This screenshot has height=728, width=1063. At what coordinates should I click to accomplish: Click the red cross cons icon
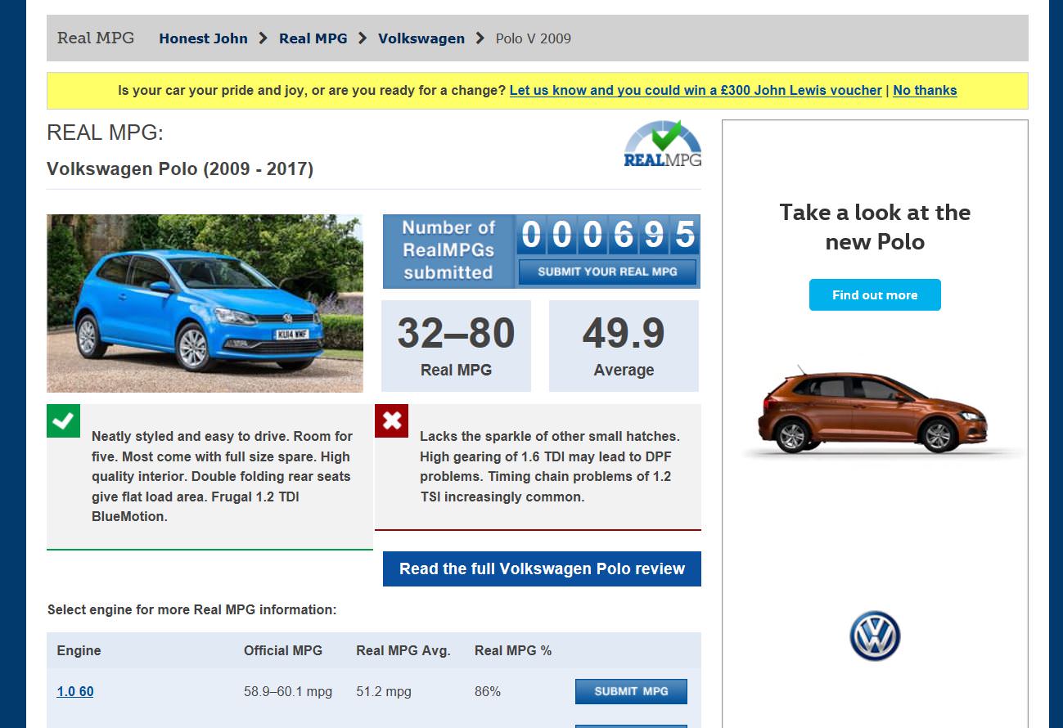tap(391, 420)
